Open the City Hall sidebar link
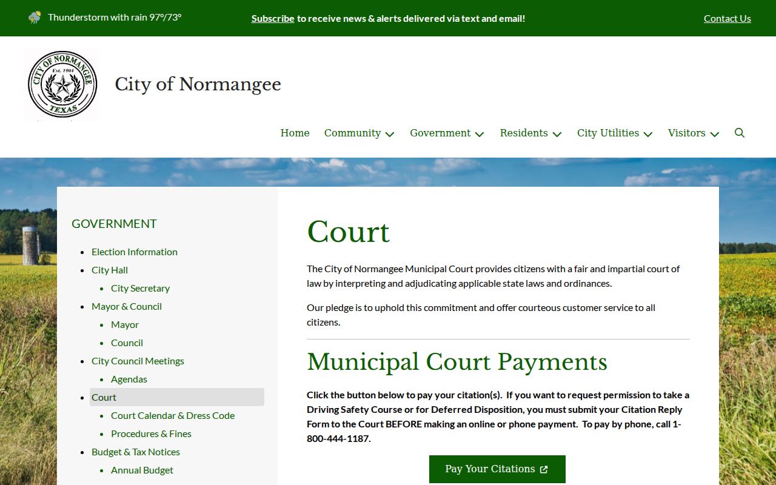The height and width of the screenshot is (485, 776). [x=110, y=270]
